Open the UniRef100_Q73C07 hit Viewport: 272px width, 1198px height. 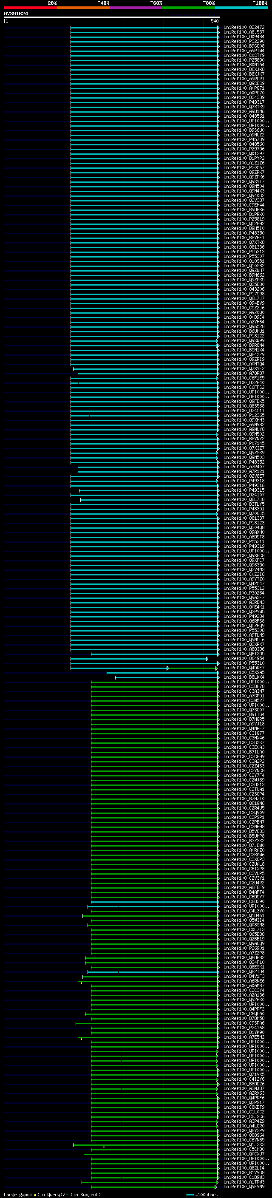[244, 710]
